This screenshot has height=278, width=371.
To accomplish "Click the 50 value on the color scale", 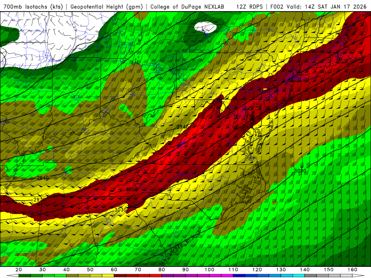I will (x=90, y=270).
